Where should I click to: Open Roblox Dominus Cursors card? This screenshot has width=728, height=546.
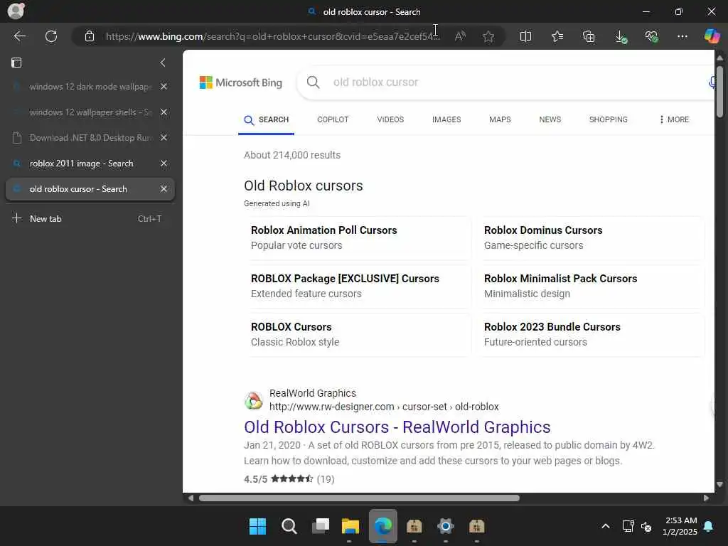[591, 237]
